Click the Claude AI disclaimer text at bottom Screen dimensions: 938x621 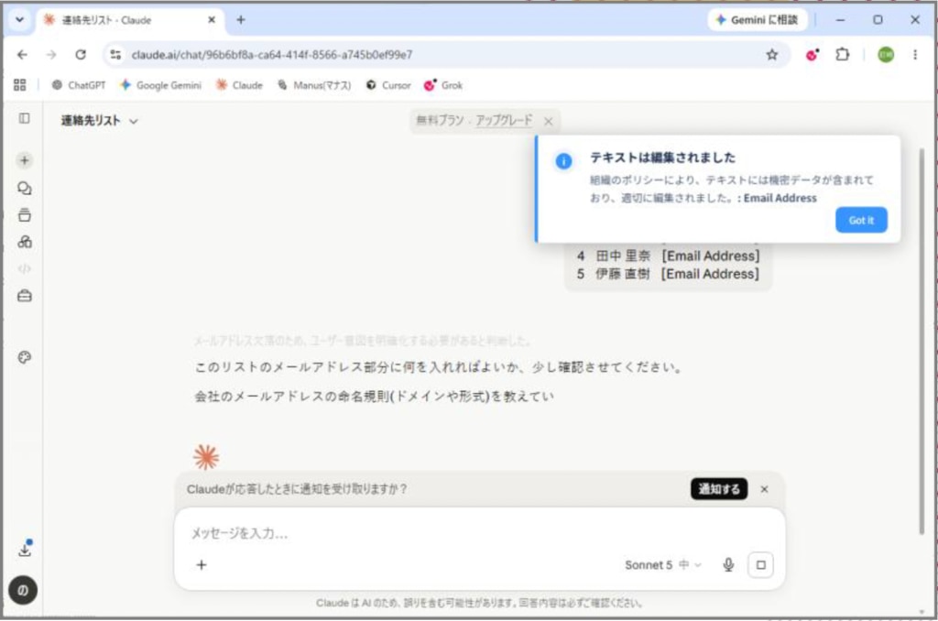coord(479,603)
